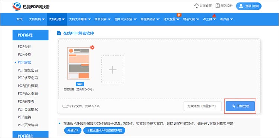Remove uploaded file with red X icon
Image resolution: width=279 pixels, height=138 pixels.
92,47
